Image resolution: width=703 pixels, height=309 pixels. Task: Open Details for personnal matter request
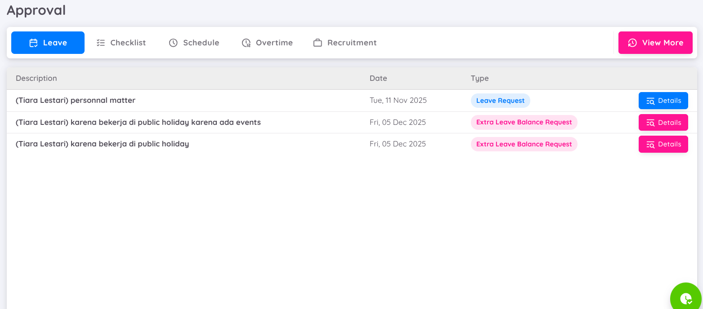tap(663, 101)
